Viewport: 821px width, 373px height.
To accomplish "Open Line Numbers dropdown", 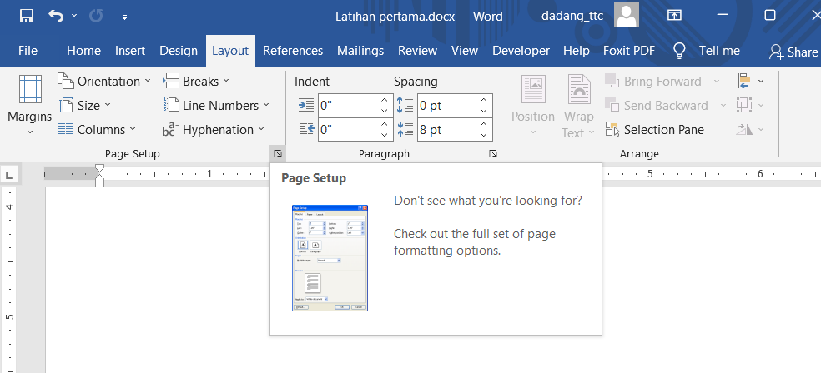I will 216,106.
